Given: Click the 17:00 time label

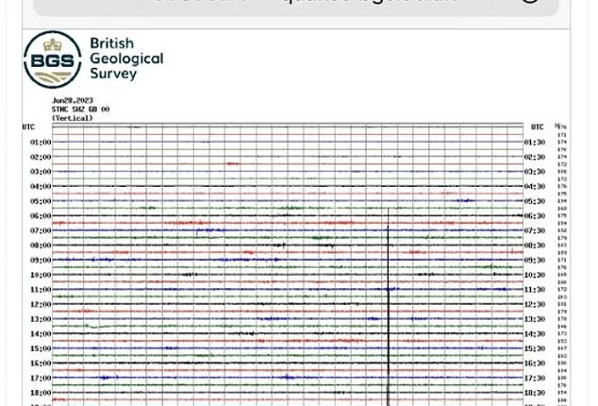Looking at the screenshot, I should click(41, 378).
